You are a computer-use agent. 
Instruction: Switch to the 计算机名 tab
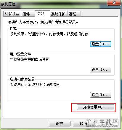[12, 14]
